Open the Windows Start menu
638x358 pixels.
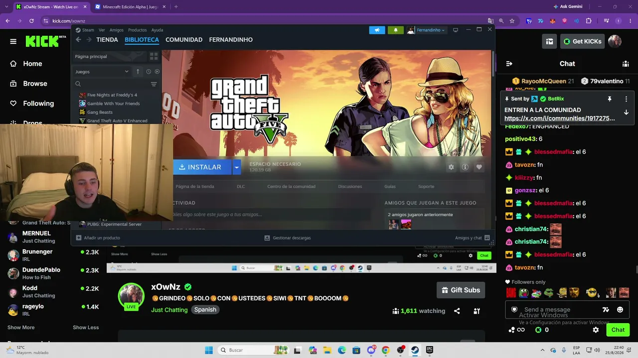tap(209, 350)
